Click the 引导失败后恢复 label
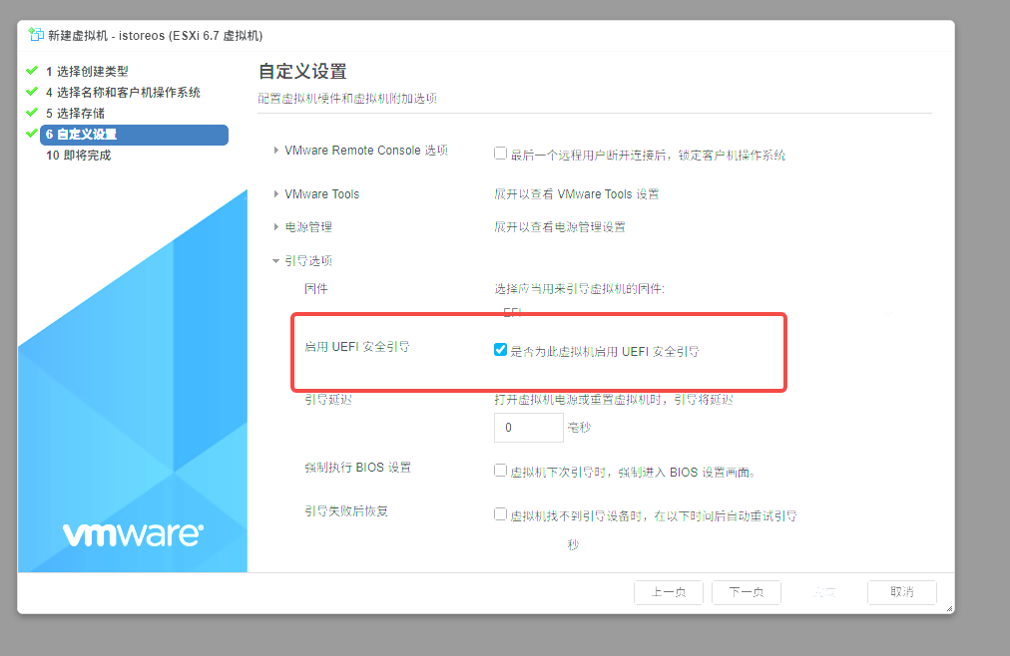This screenshot has width=1010, height=656. (x=346, y=510)
